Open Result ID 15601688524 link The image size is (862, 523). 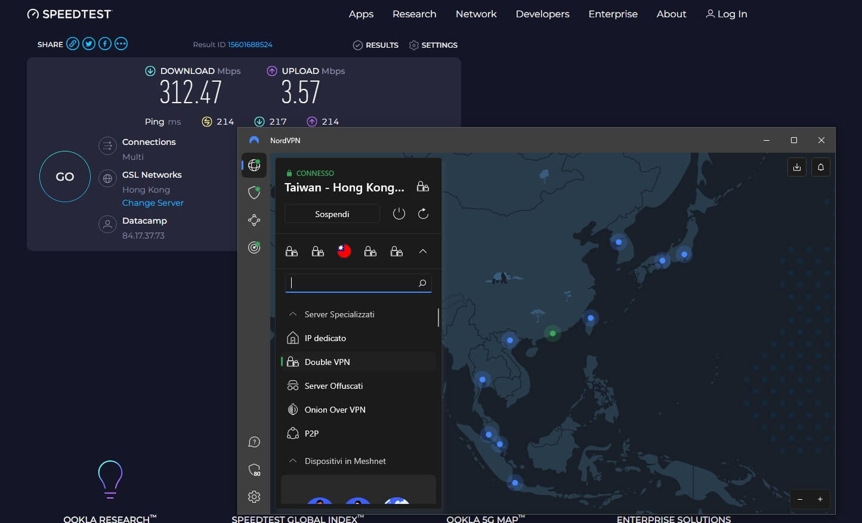250,45
